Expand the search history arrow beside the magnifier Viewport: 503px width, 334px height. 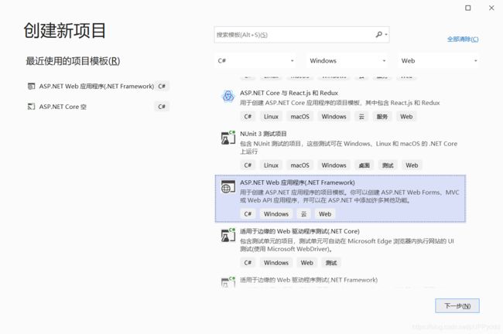(x=386, y=35)
